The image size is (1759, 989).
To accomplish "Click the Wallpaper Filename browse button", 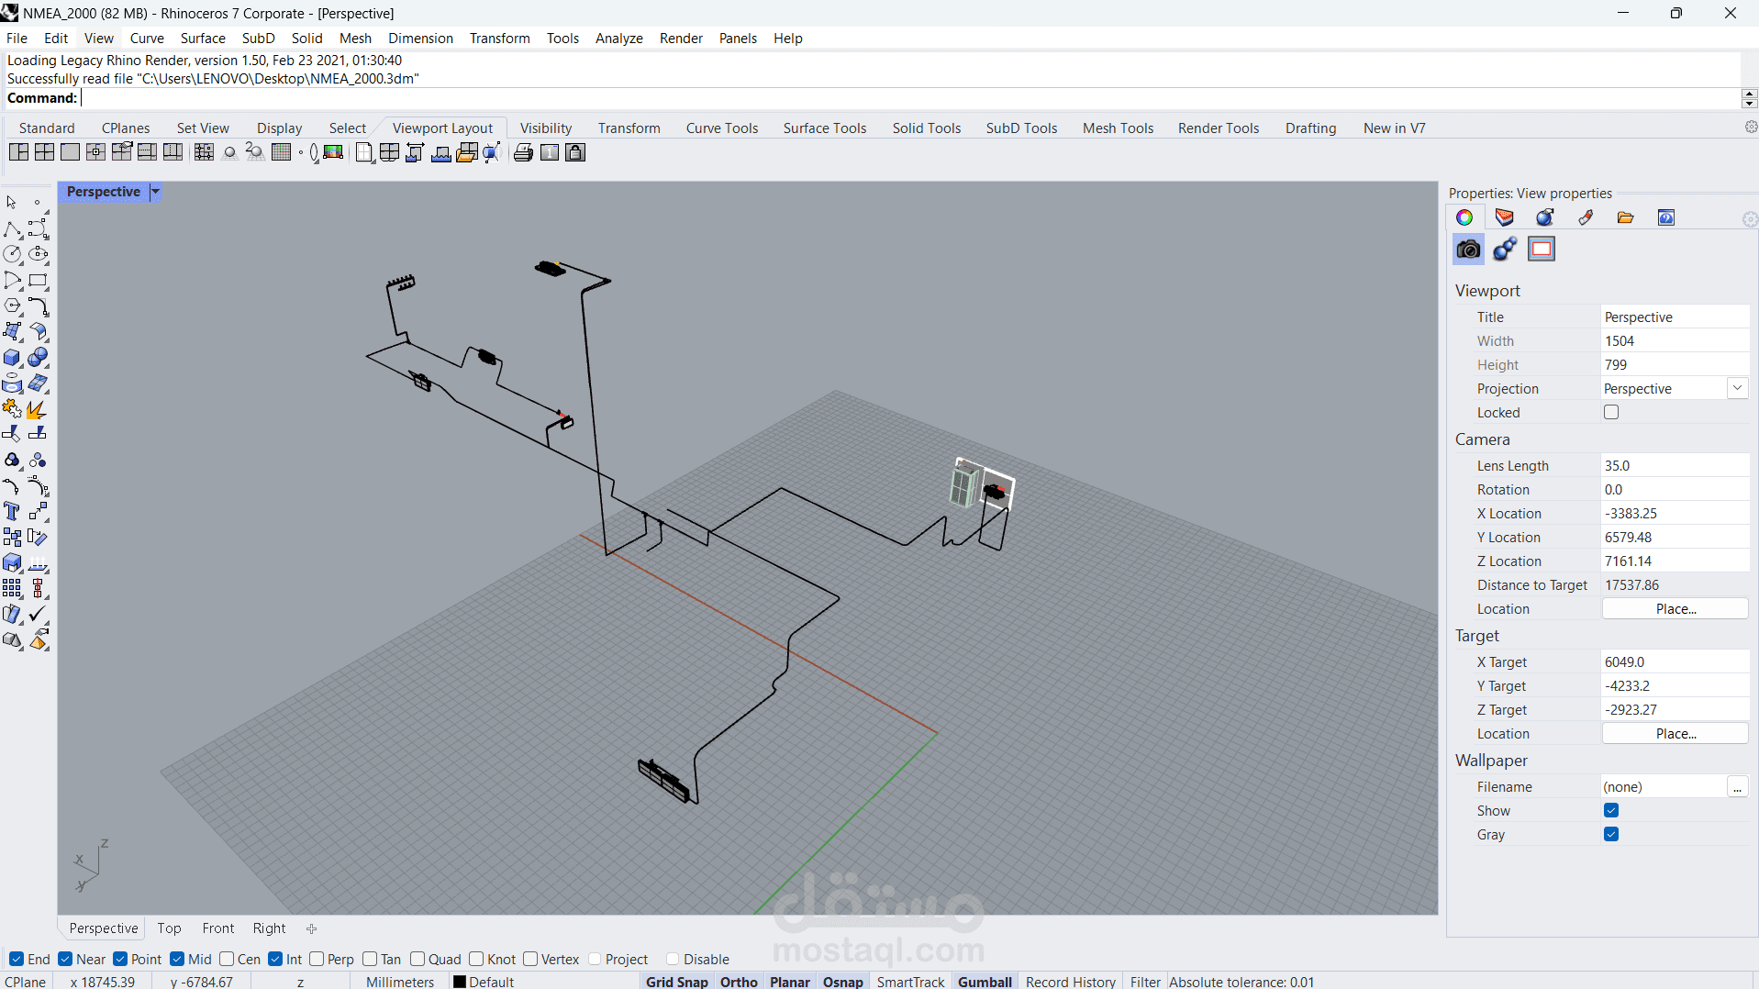I will (1737, 787).
